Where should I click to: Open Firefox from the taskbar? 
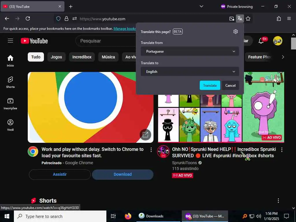click(x=128, y=216)
